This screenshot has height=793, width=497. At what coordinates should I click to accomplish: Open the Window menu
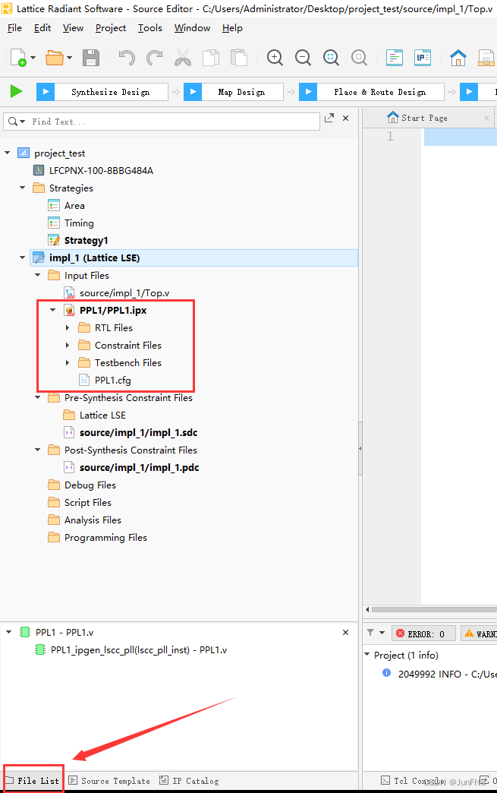pyautogui.click(x=193, y=28)
